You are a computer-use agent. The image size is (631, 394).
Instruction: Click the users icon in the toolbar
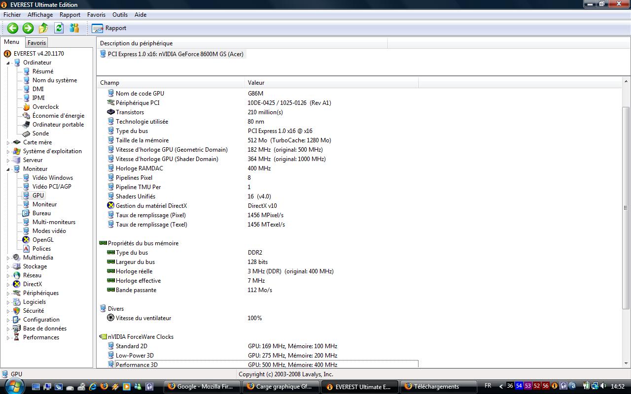pyautogui.click(x=74, y=28)
